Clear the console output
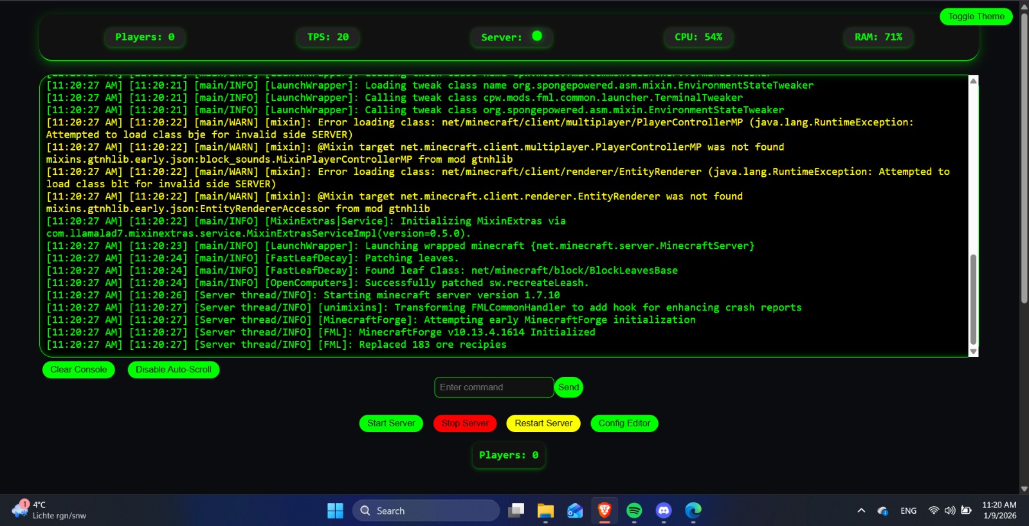The height and width of the screenshot is (526, 1029). (78, 370)
